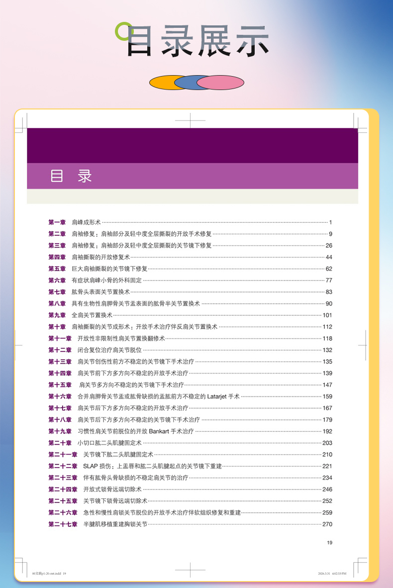393x588 pixels.
Task: Open 第五章 巨大肩袖撕裂的关节镜下修复
Action: click(190, 269)
